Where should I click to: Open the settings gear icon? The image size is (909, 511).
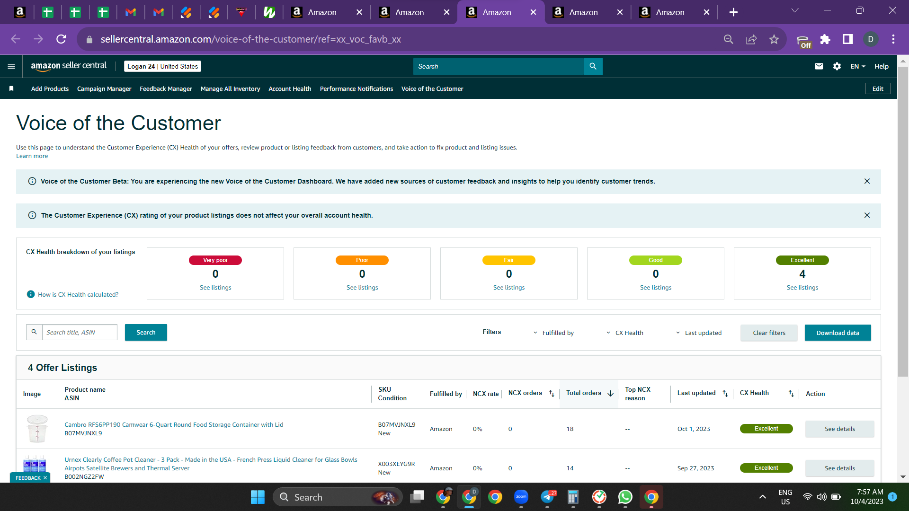[837, 66]
